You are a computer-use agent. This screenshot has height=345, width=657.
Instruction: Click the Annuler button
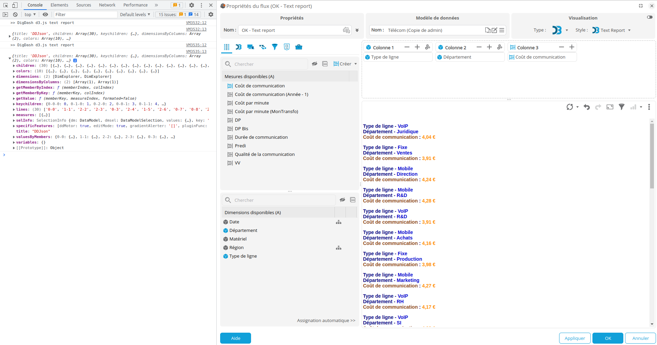click(x=641, y=338)
